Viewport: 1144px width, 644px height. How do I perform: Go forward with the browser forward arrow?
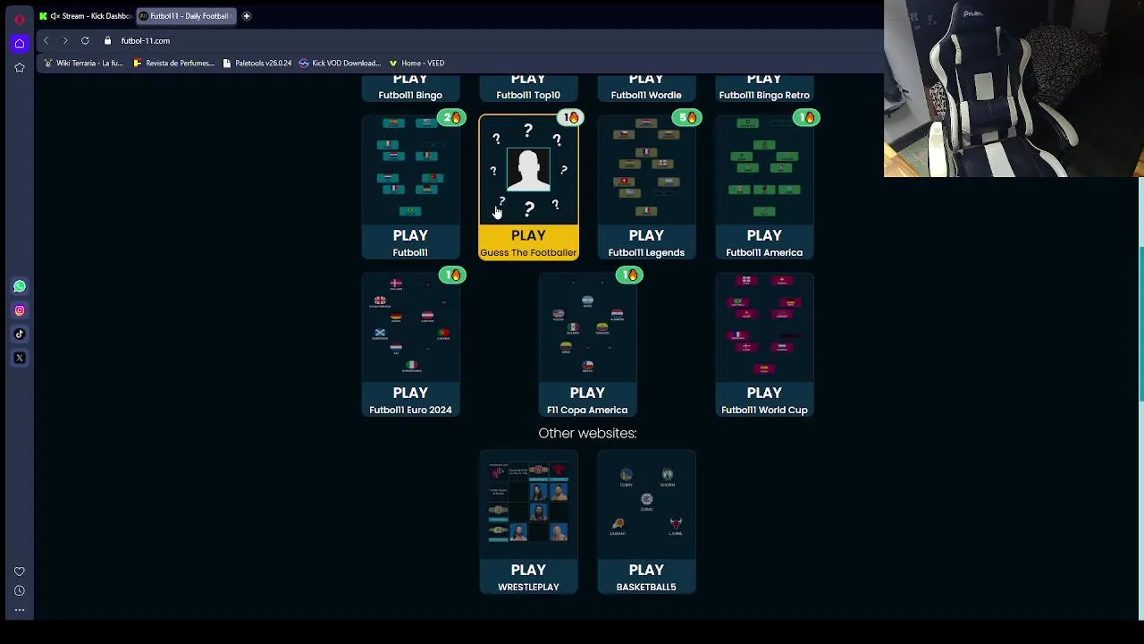pyautogui.click(x=65, y=40)
